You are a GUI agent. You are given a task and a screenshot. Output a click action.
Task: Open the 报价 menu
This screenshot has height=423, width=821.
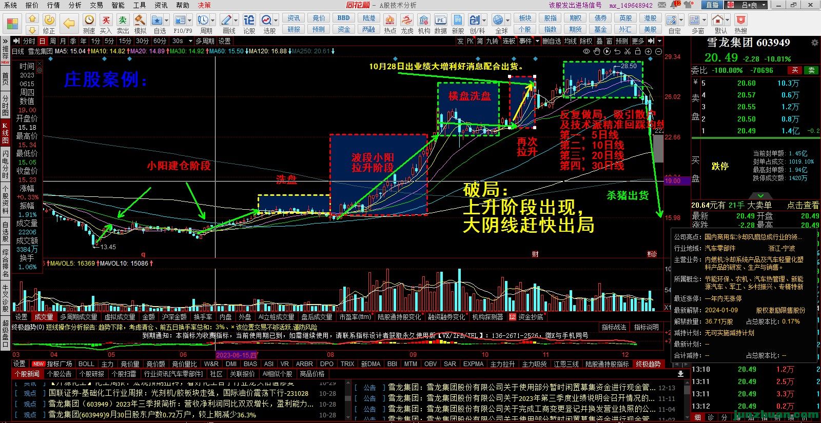tap(32, 5)
